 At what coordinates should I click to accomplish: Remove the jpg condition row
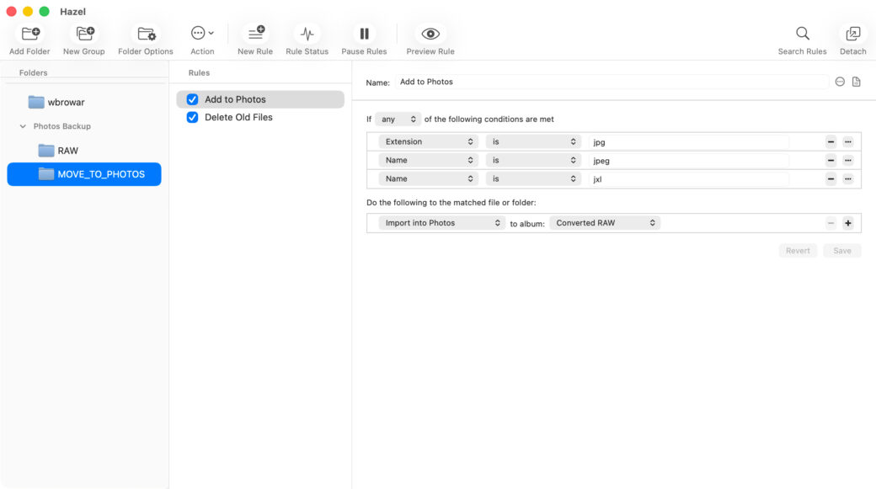(831, 141)
